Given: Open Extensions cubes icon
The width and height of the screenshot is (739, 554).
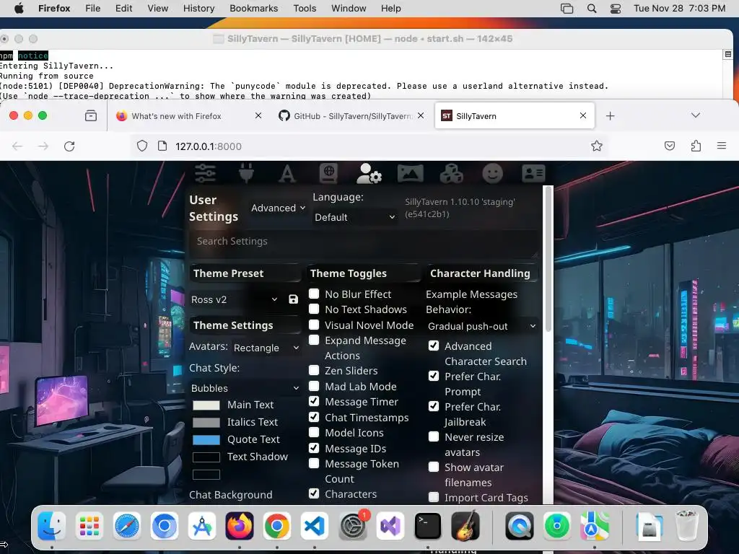Looking at the screenshot, I should pos(452,173).
